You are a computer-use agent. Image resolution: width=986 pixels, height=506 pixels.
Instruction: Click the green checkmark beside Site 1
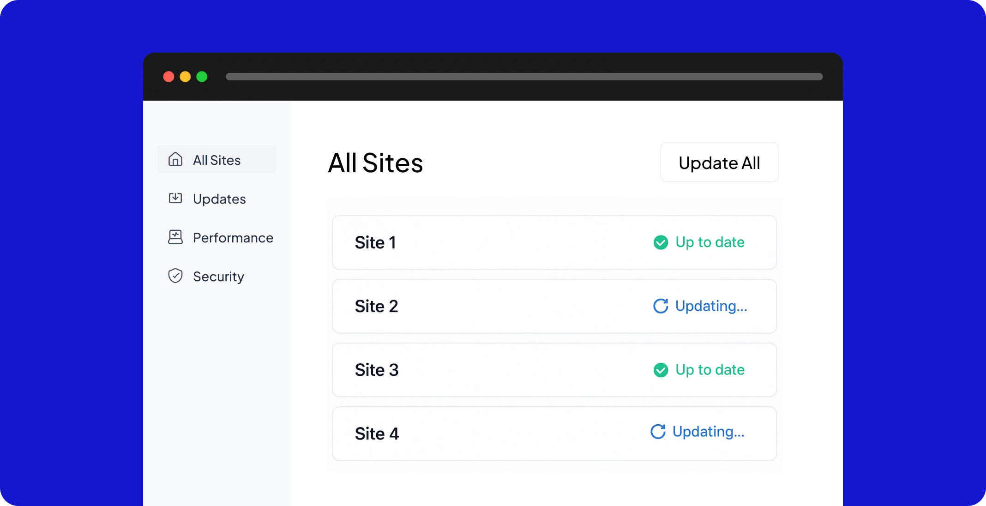pos(661,242)
